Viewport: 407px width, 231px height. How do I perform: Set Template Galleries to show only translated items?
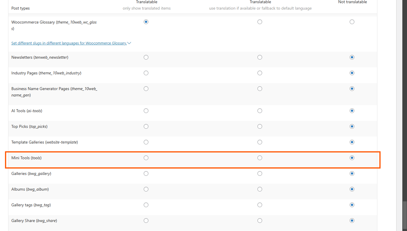[x=146, y=142]
